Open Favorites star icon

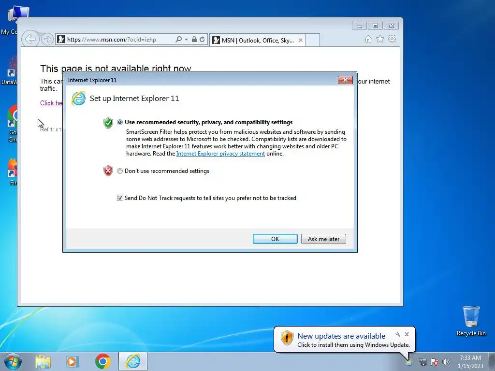coord(380,39)
